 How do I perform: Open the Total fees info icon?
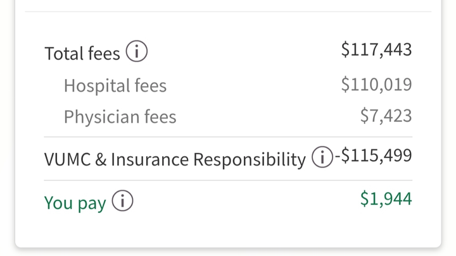coord(137,52)
